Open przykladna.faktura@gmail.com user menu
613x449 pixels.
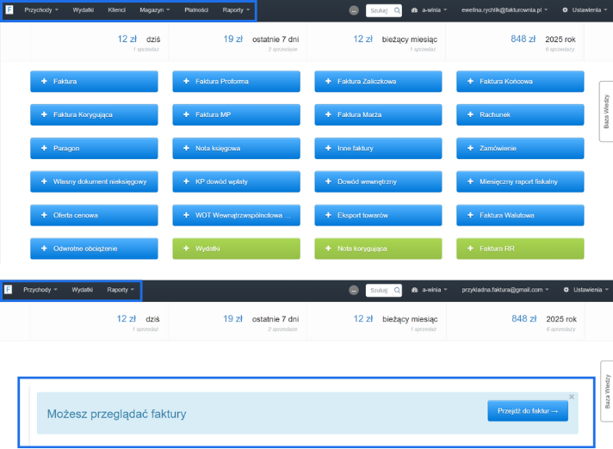tap(505, 290)
